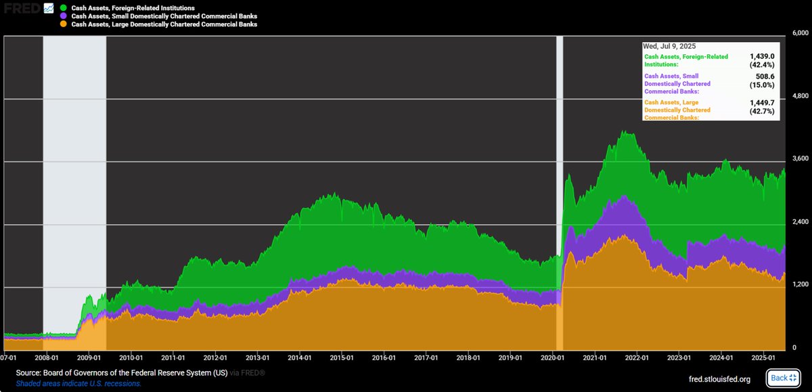Image resolution: width=812 pixels, height=392 pixels.
Task: Click the 2021-01 x-axis label
Action: coord(595,357)
